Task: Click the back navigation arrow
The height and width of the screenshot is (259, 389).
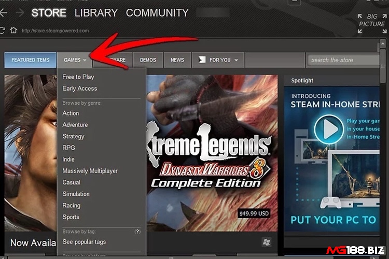Action: click(4, 12)
